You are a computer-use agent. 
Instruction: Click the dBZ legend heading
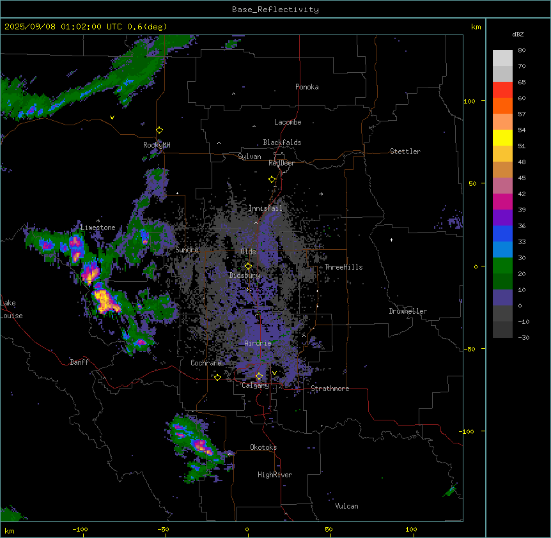[x=518, y=35]
